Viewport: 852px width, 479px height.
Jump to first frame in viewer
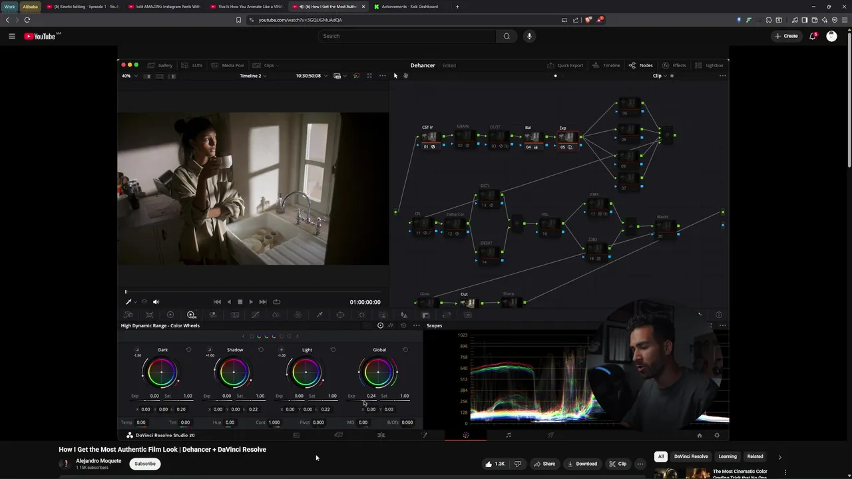click(x=217, y=302)
